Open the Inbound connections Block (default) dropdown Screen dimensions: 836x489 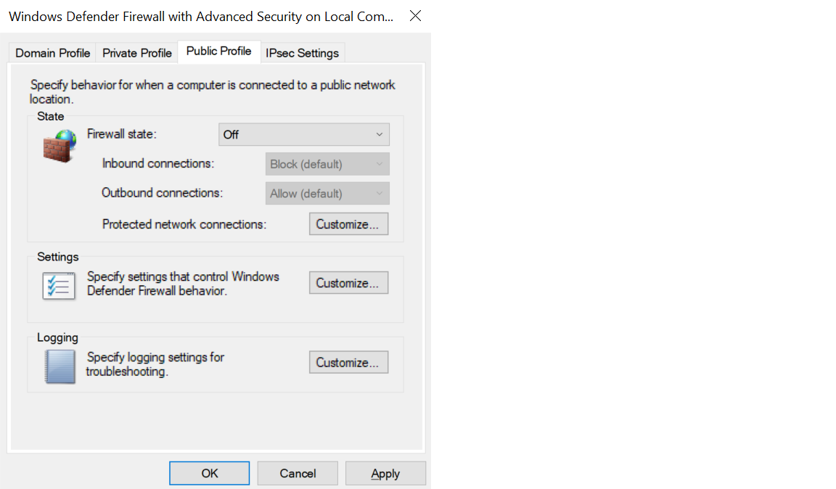point(327,164)
